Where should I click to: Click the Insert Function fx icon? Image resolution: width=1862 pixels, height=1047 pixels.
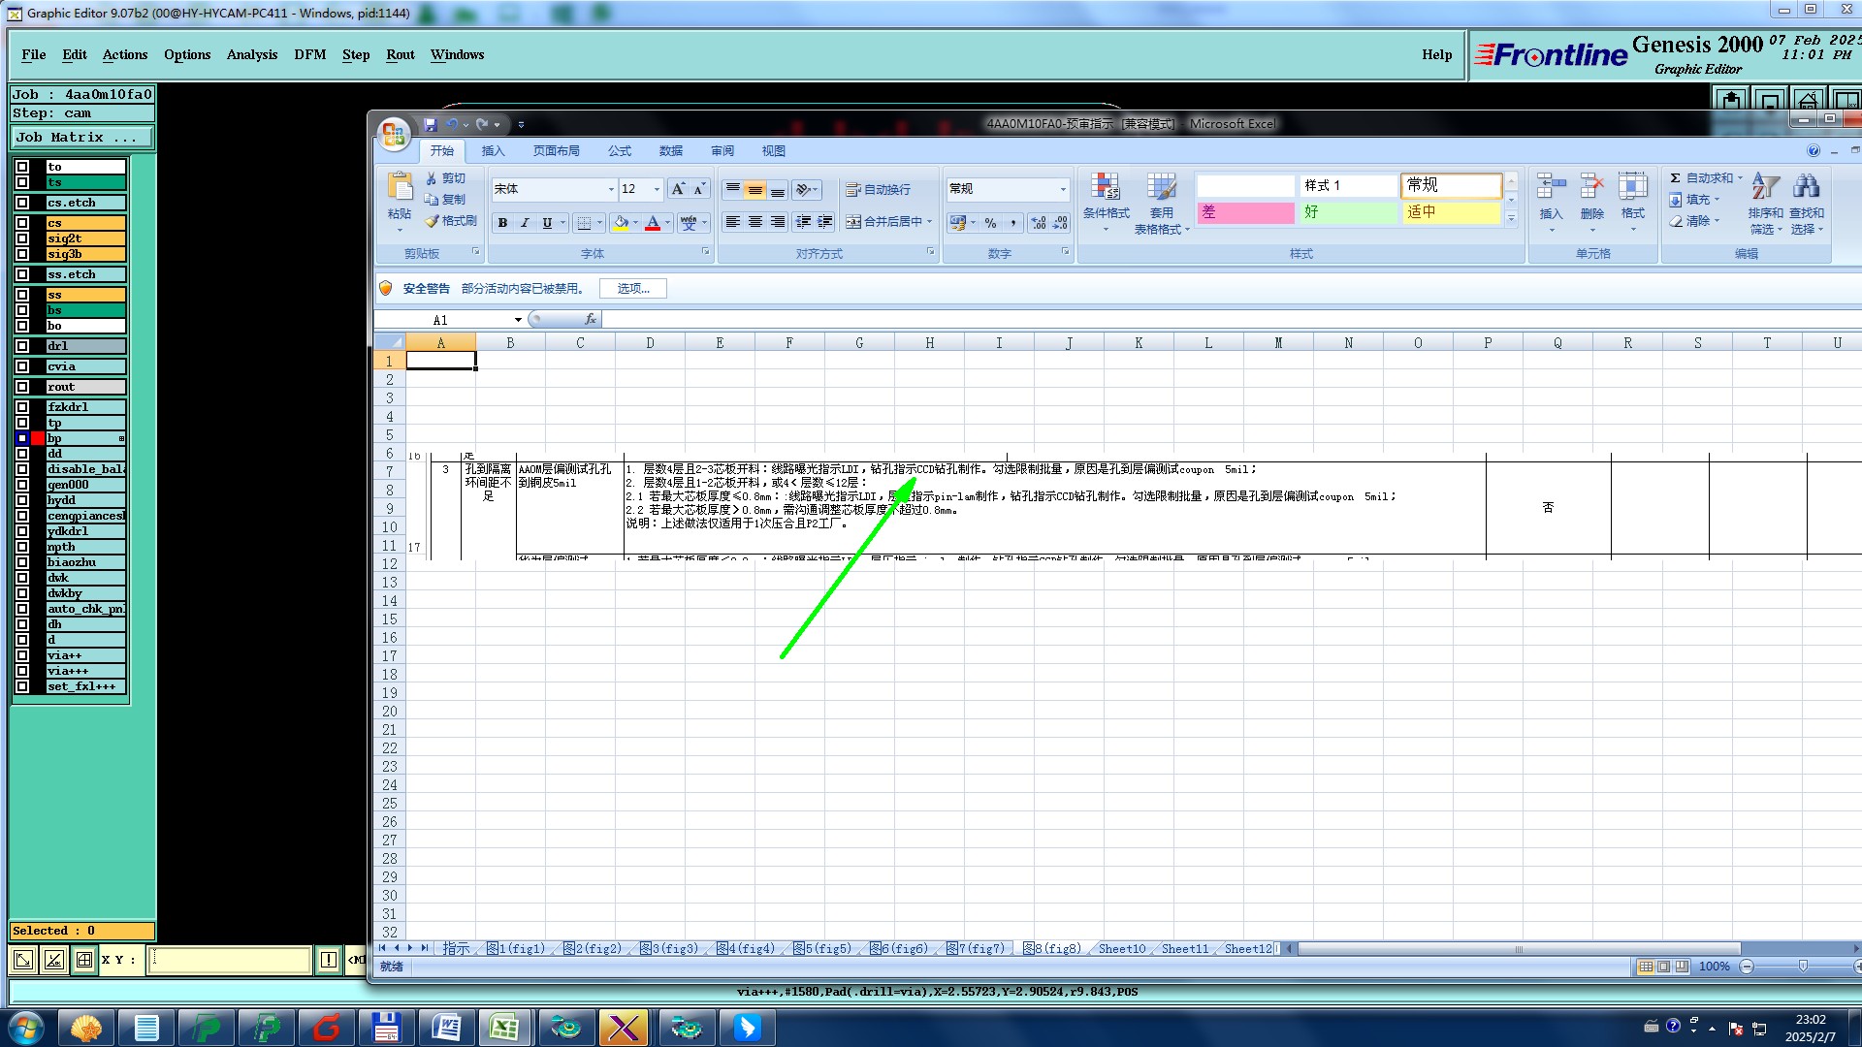590,319
